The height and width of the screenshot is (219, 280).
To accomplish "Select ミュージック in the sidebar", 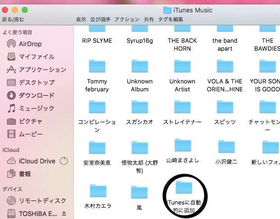I will [31, 108].
